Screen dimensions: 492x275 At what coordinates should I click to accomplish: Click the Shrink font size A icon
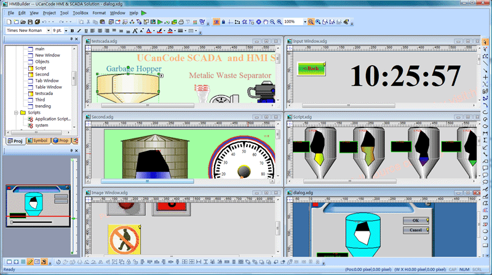tap(142, 30)
